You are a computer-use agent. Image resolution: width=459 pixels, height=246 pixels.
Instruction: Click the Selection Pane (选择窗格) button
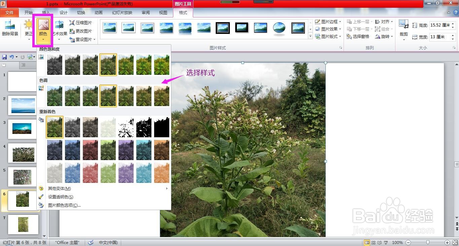click(358, 37)
